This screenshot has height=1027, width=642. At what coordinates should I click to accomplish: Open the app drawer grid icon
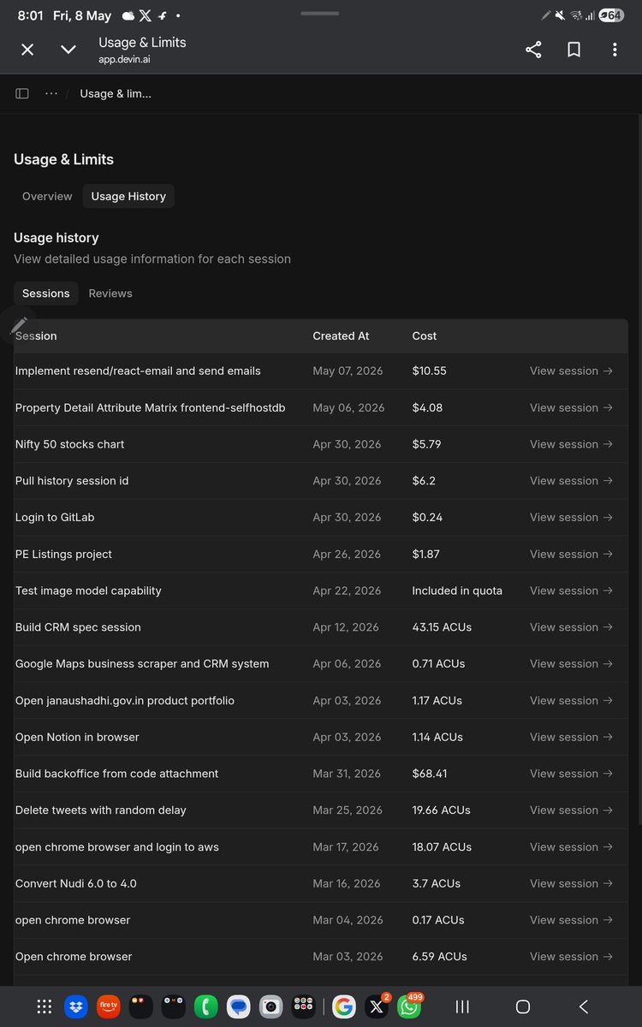(45, 1006)
